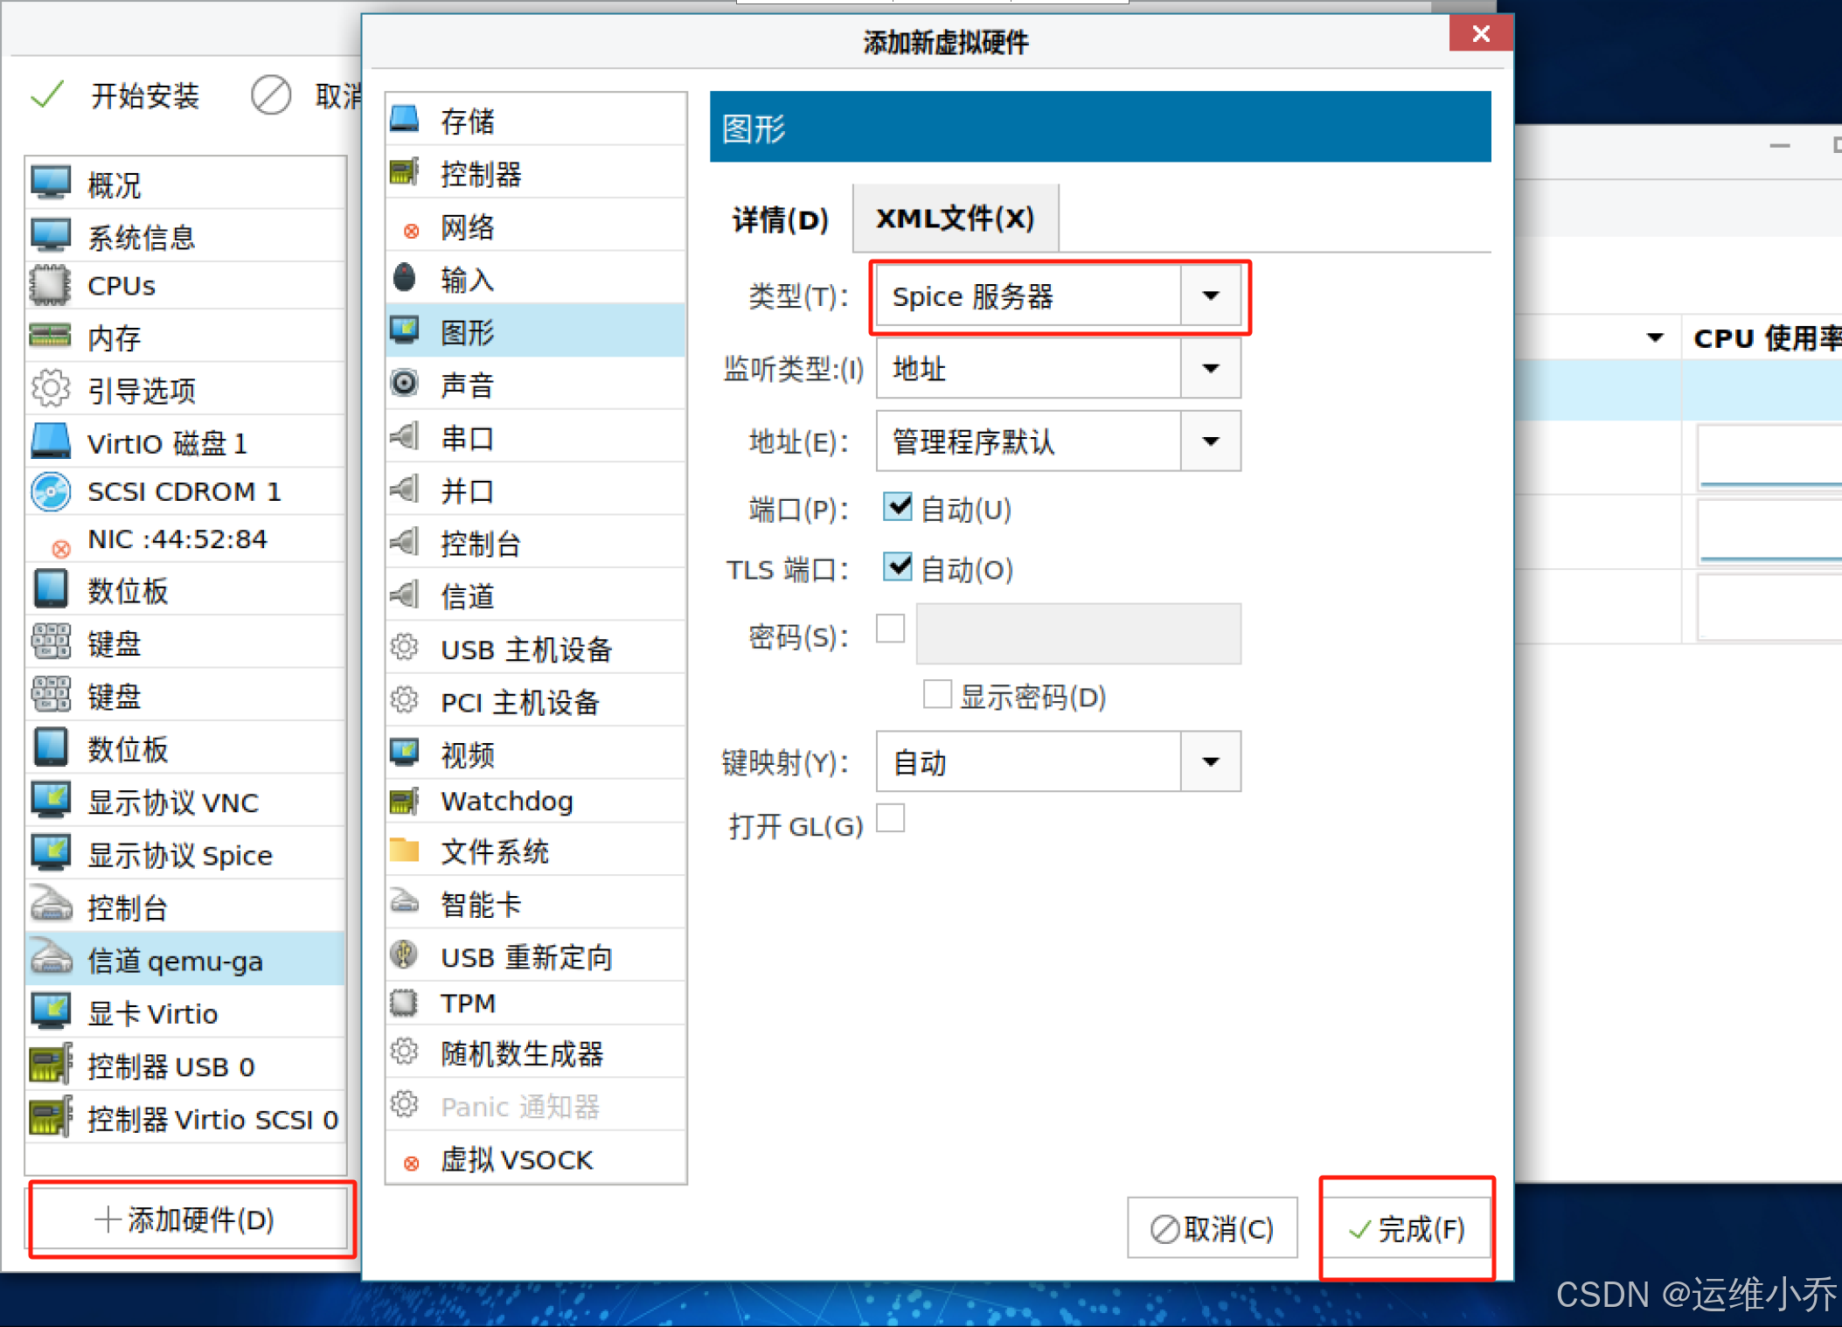Image resolution: width=1842 pixels, height=1327 pixels.
Task: Switch to the 详情(D) tab
Action: [x=780, y=219]
